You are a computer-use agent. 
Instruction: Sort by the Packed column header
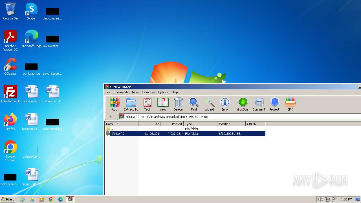tap(172, 124)
